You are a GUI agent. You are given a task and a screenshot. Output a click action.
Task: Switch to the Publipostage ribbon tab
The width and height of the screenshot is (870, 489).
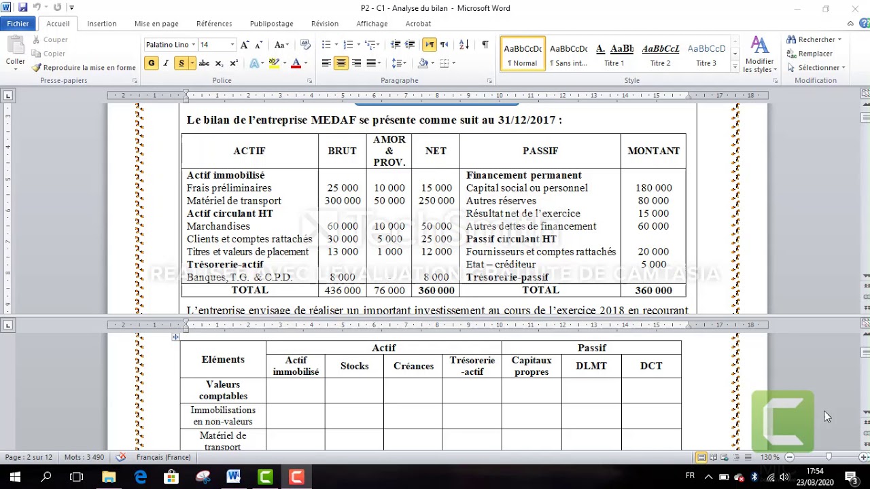pyautogui.click(x=271, y=23)
